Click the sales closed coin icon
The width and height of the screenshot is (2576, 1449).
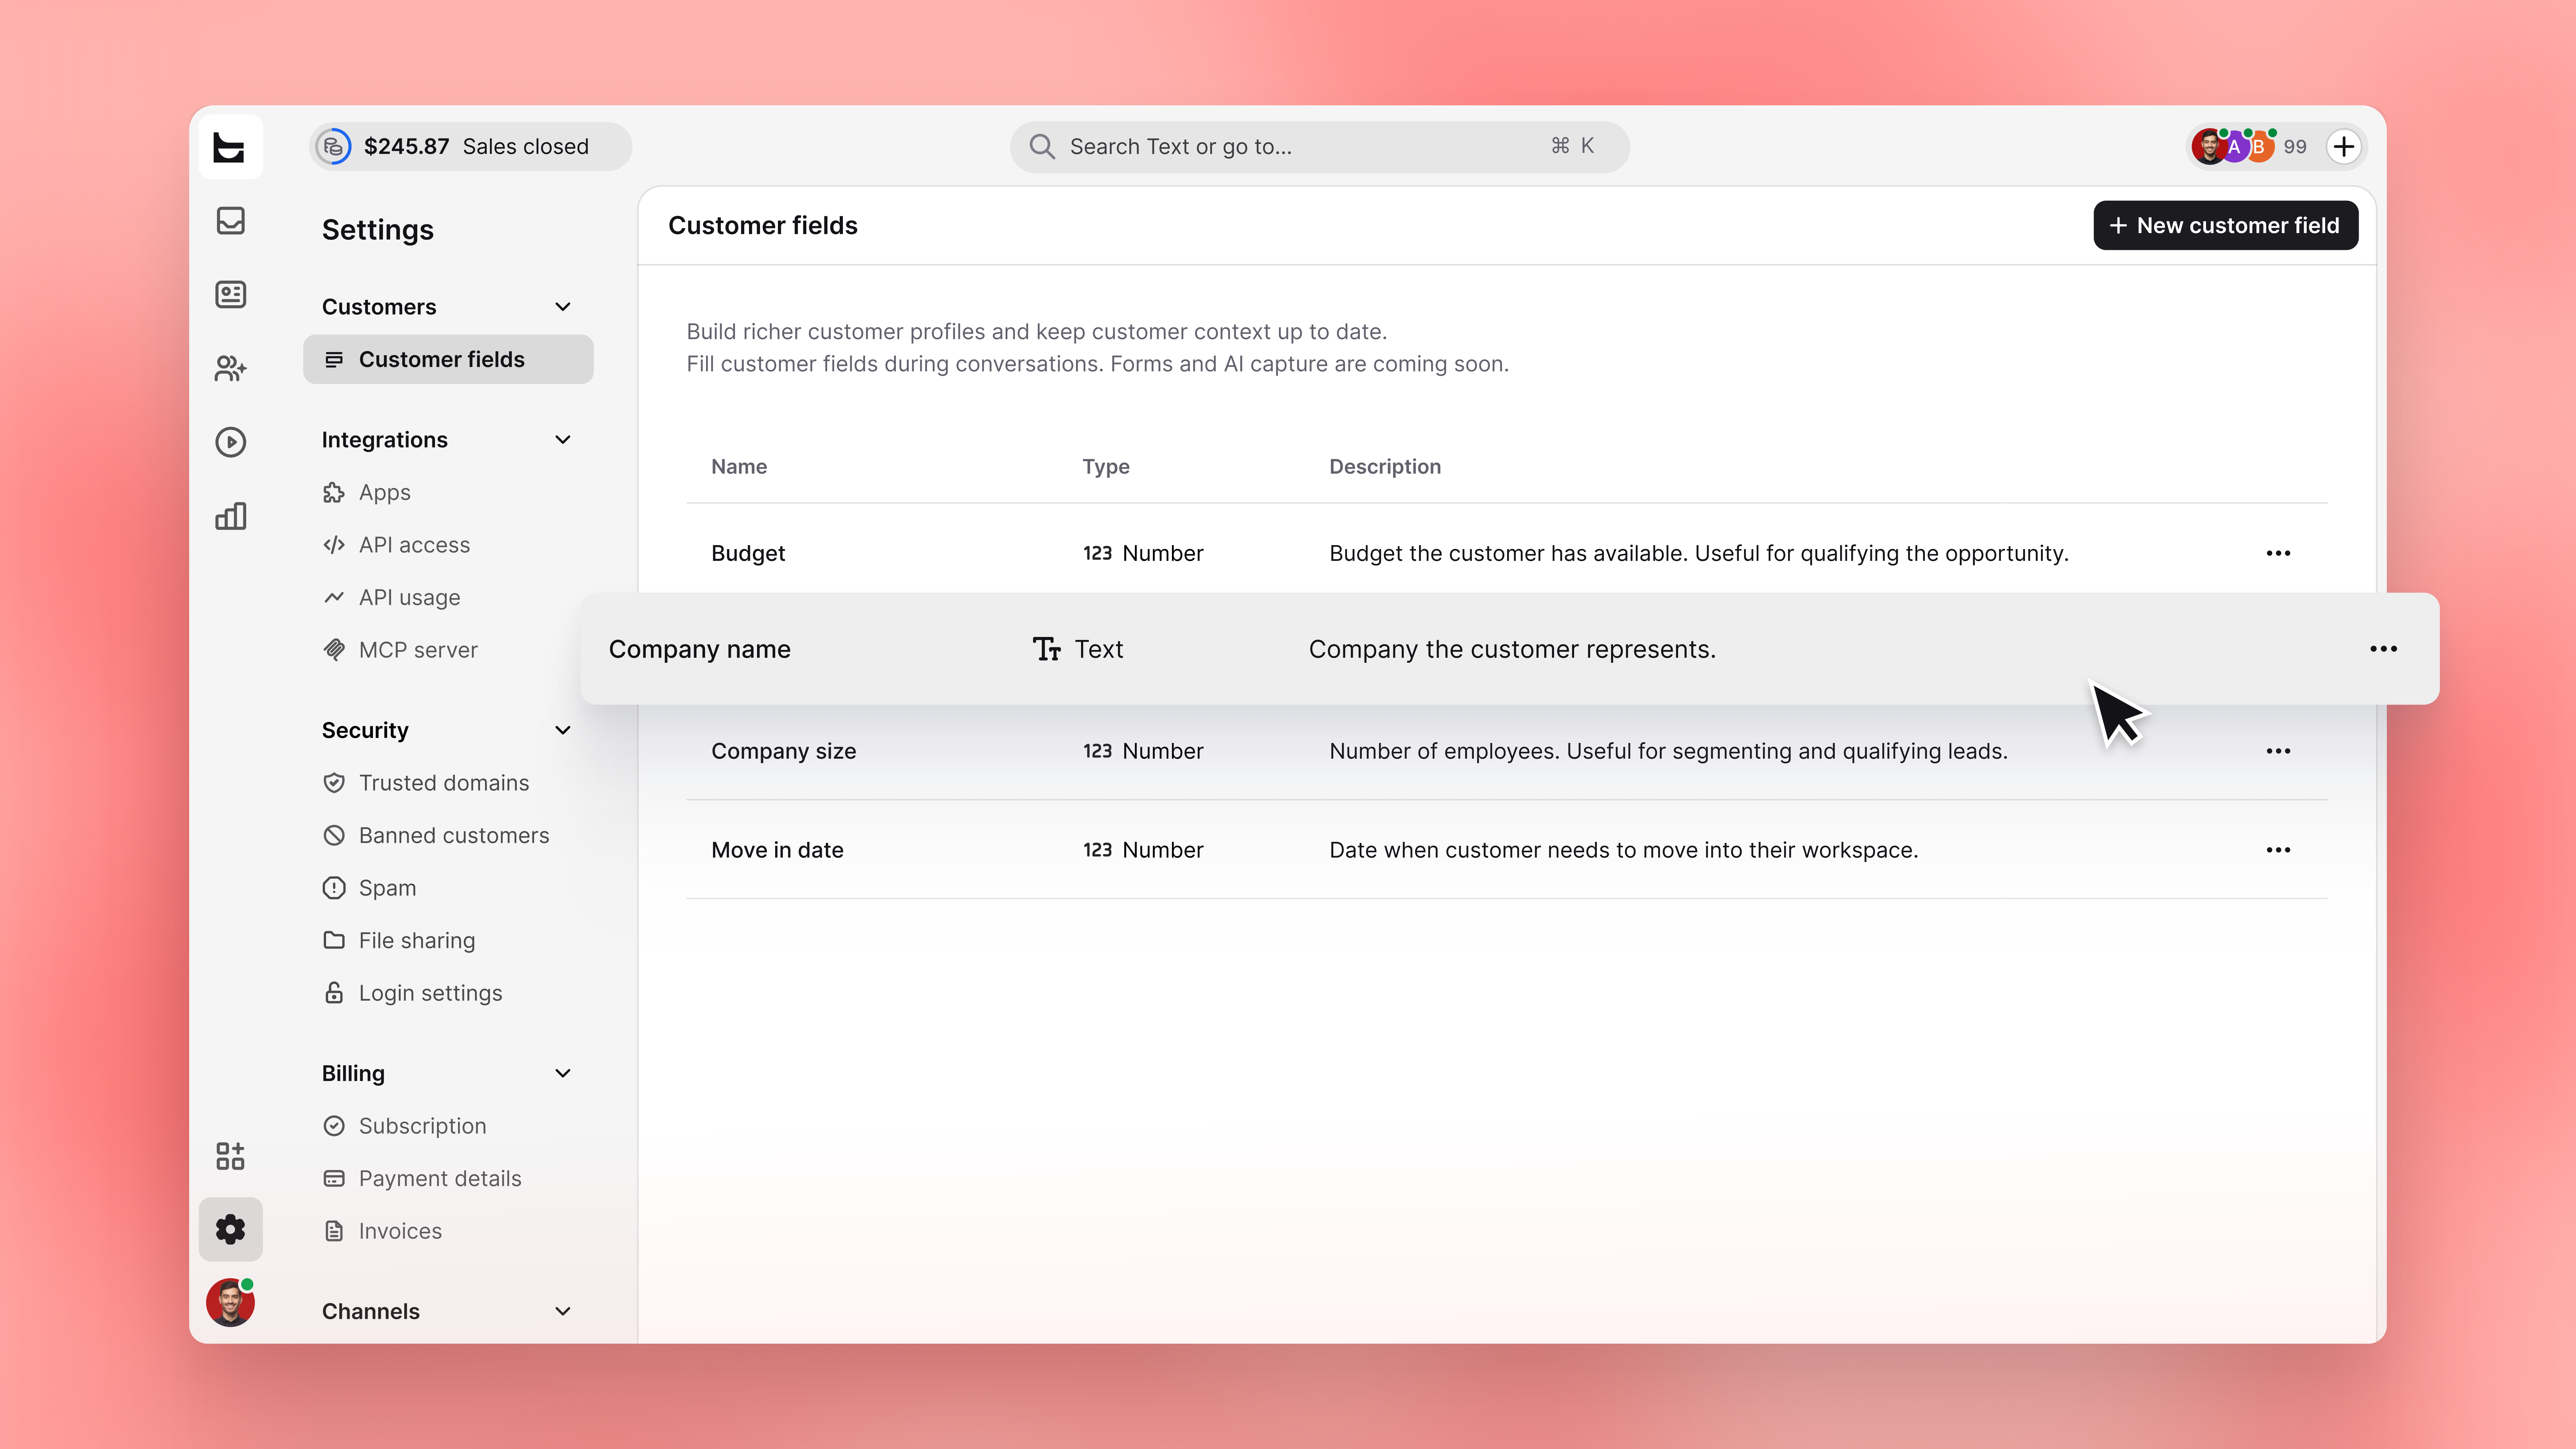coord(333,147)
